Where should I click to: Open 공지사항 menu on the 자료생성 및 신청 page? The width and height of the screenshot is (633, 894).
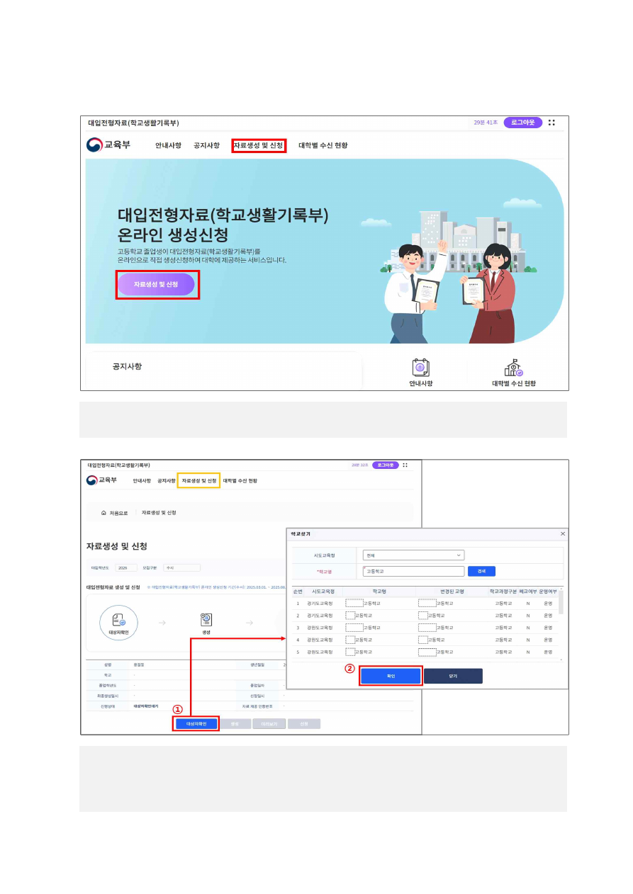(x=167, y=480)
